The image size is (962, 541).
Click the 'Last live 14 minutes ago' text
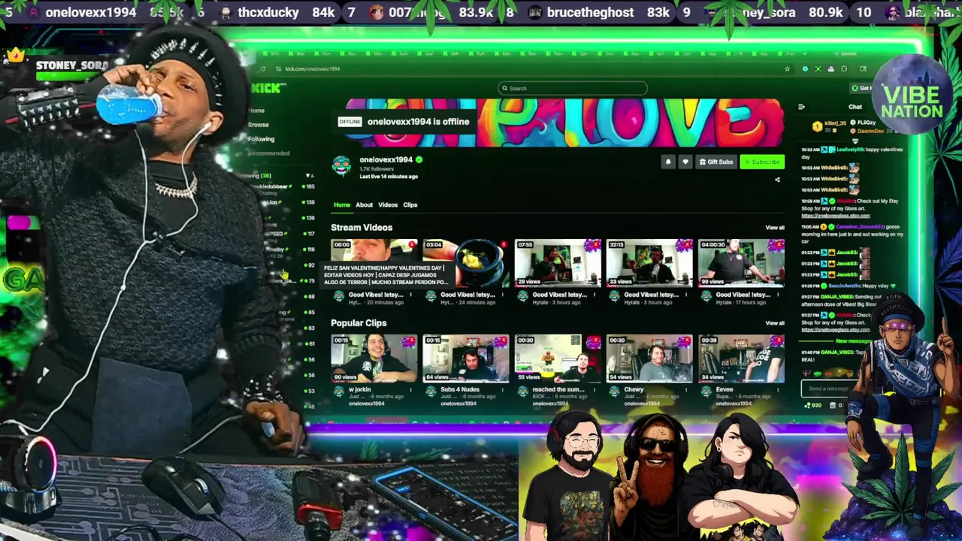click(389, 177)
